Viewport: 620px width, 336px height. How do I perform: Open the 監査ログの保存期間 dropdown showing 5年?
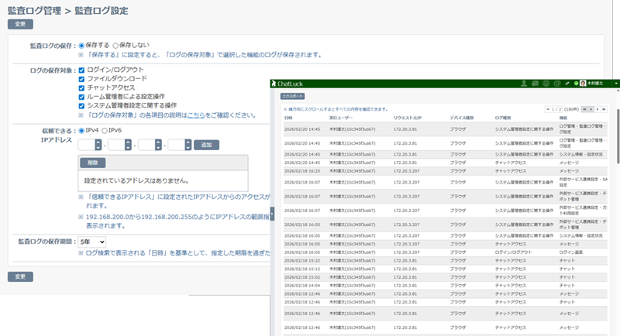pyautogui.click(x=92, y=242)
